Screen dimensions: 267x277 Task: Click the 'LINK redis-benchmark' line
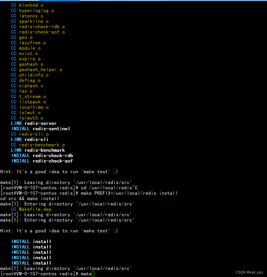pos(38,150)
